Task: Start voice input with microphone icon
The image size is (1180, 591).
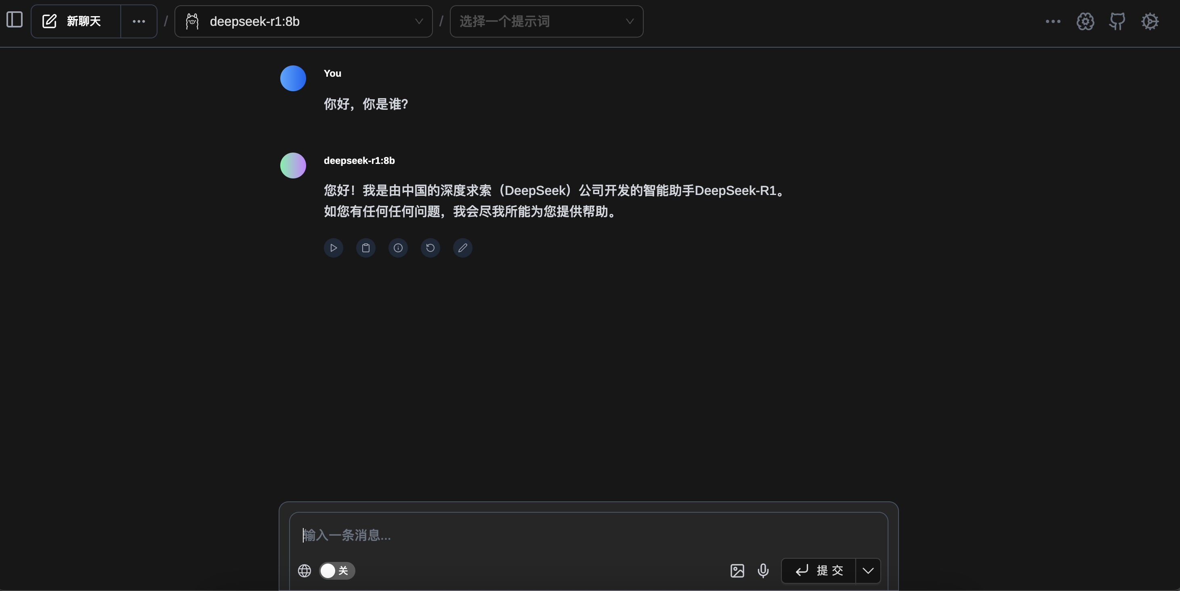Action: [x=763, y=570]
